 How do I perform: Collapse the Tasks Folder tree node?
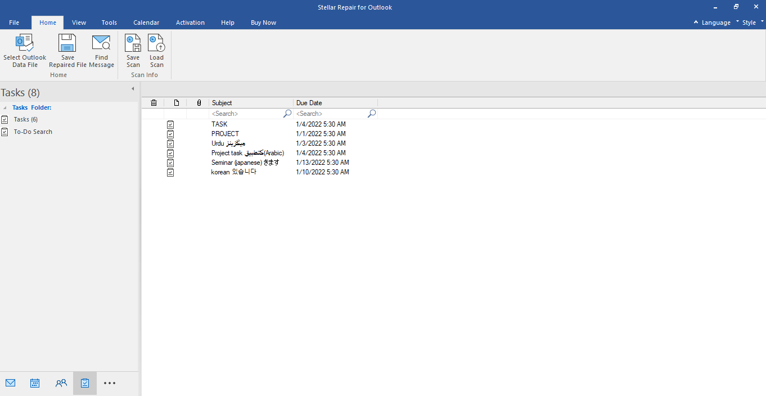point(5,107)
